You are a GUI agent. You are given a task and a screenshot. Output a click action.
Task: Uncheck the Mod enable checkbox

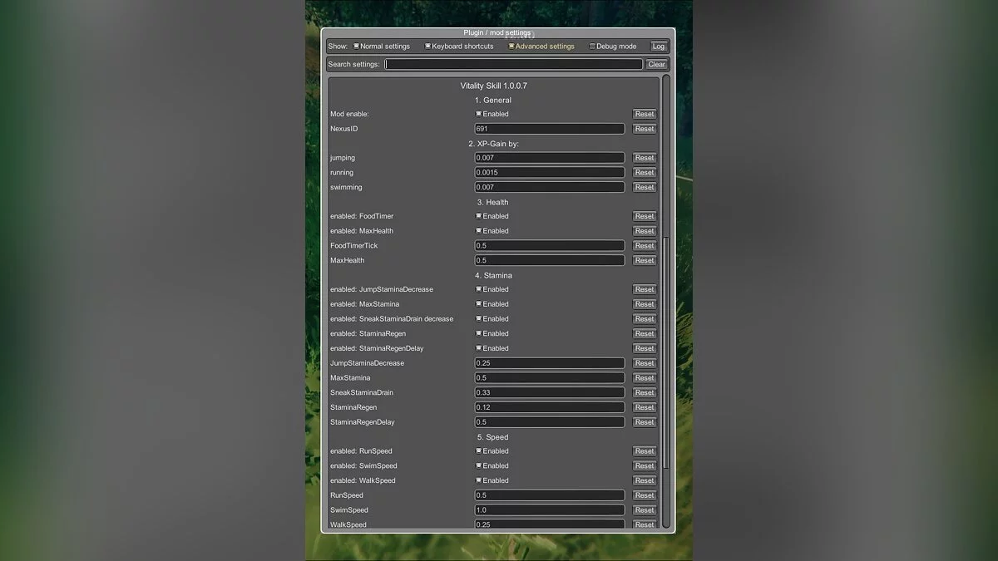click(479, 114)
